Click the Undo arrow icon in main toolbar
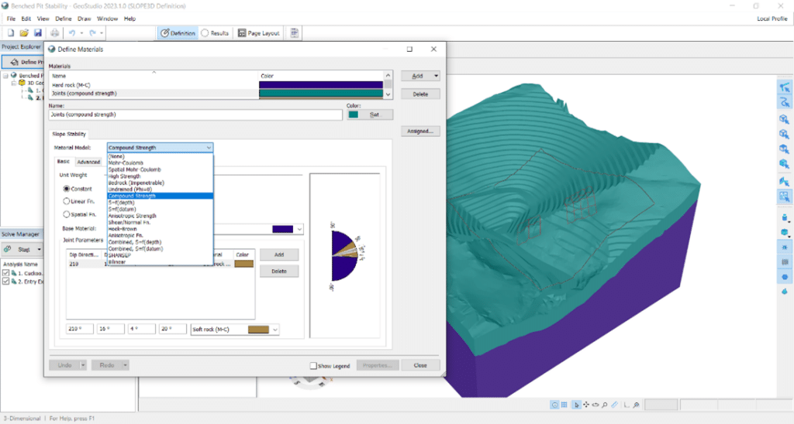 tap(72, 33)
